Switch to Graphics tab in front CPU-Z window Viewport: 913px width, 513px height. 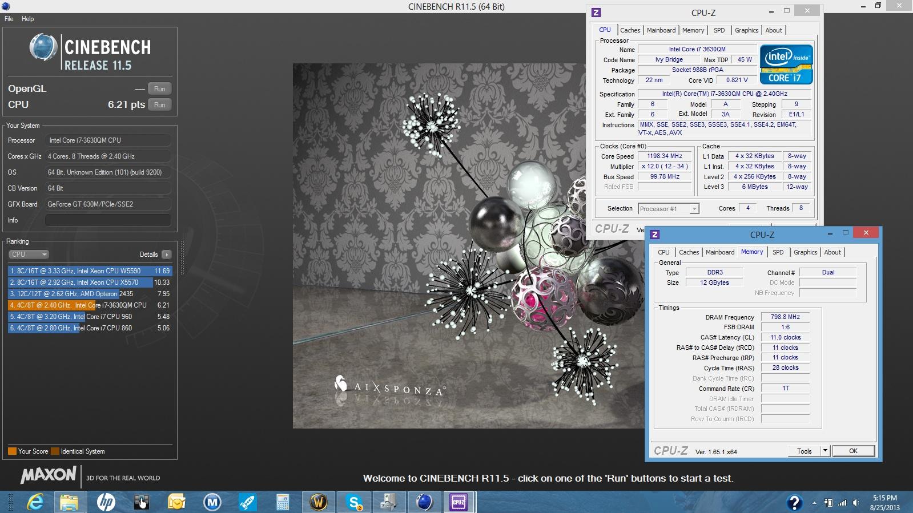click(x=806, y=252)
